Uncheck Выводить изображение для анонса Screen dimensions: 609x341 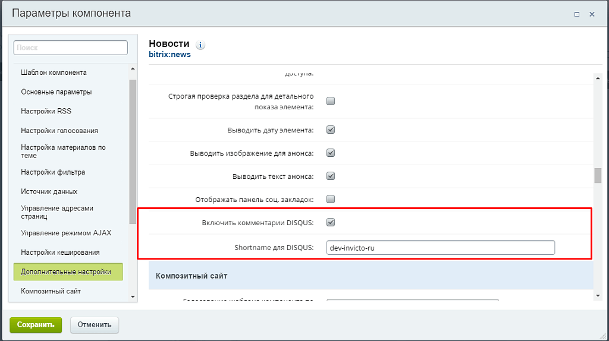[x=331, y=153]
